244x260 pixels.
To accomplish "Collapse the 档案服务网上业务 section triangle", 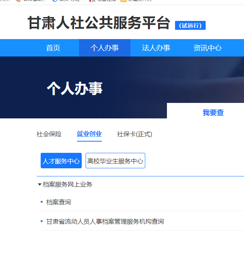I will pos(40,185).
